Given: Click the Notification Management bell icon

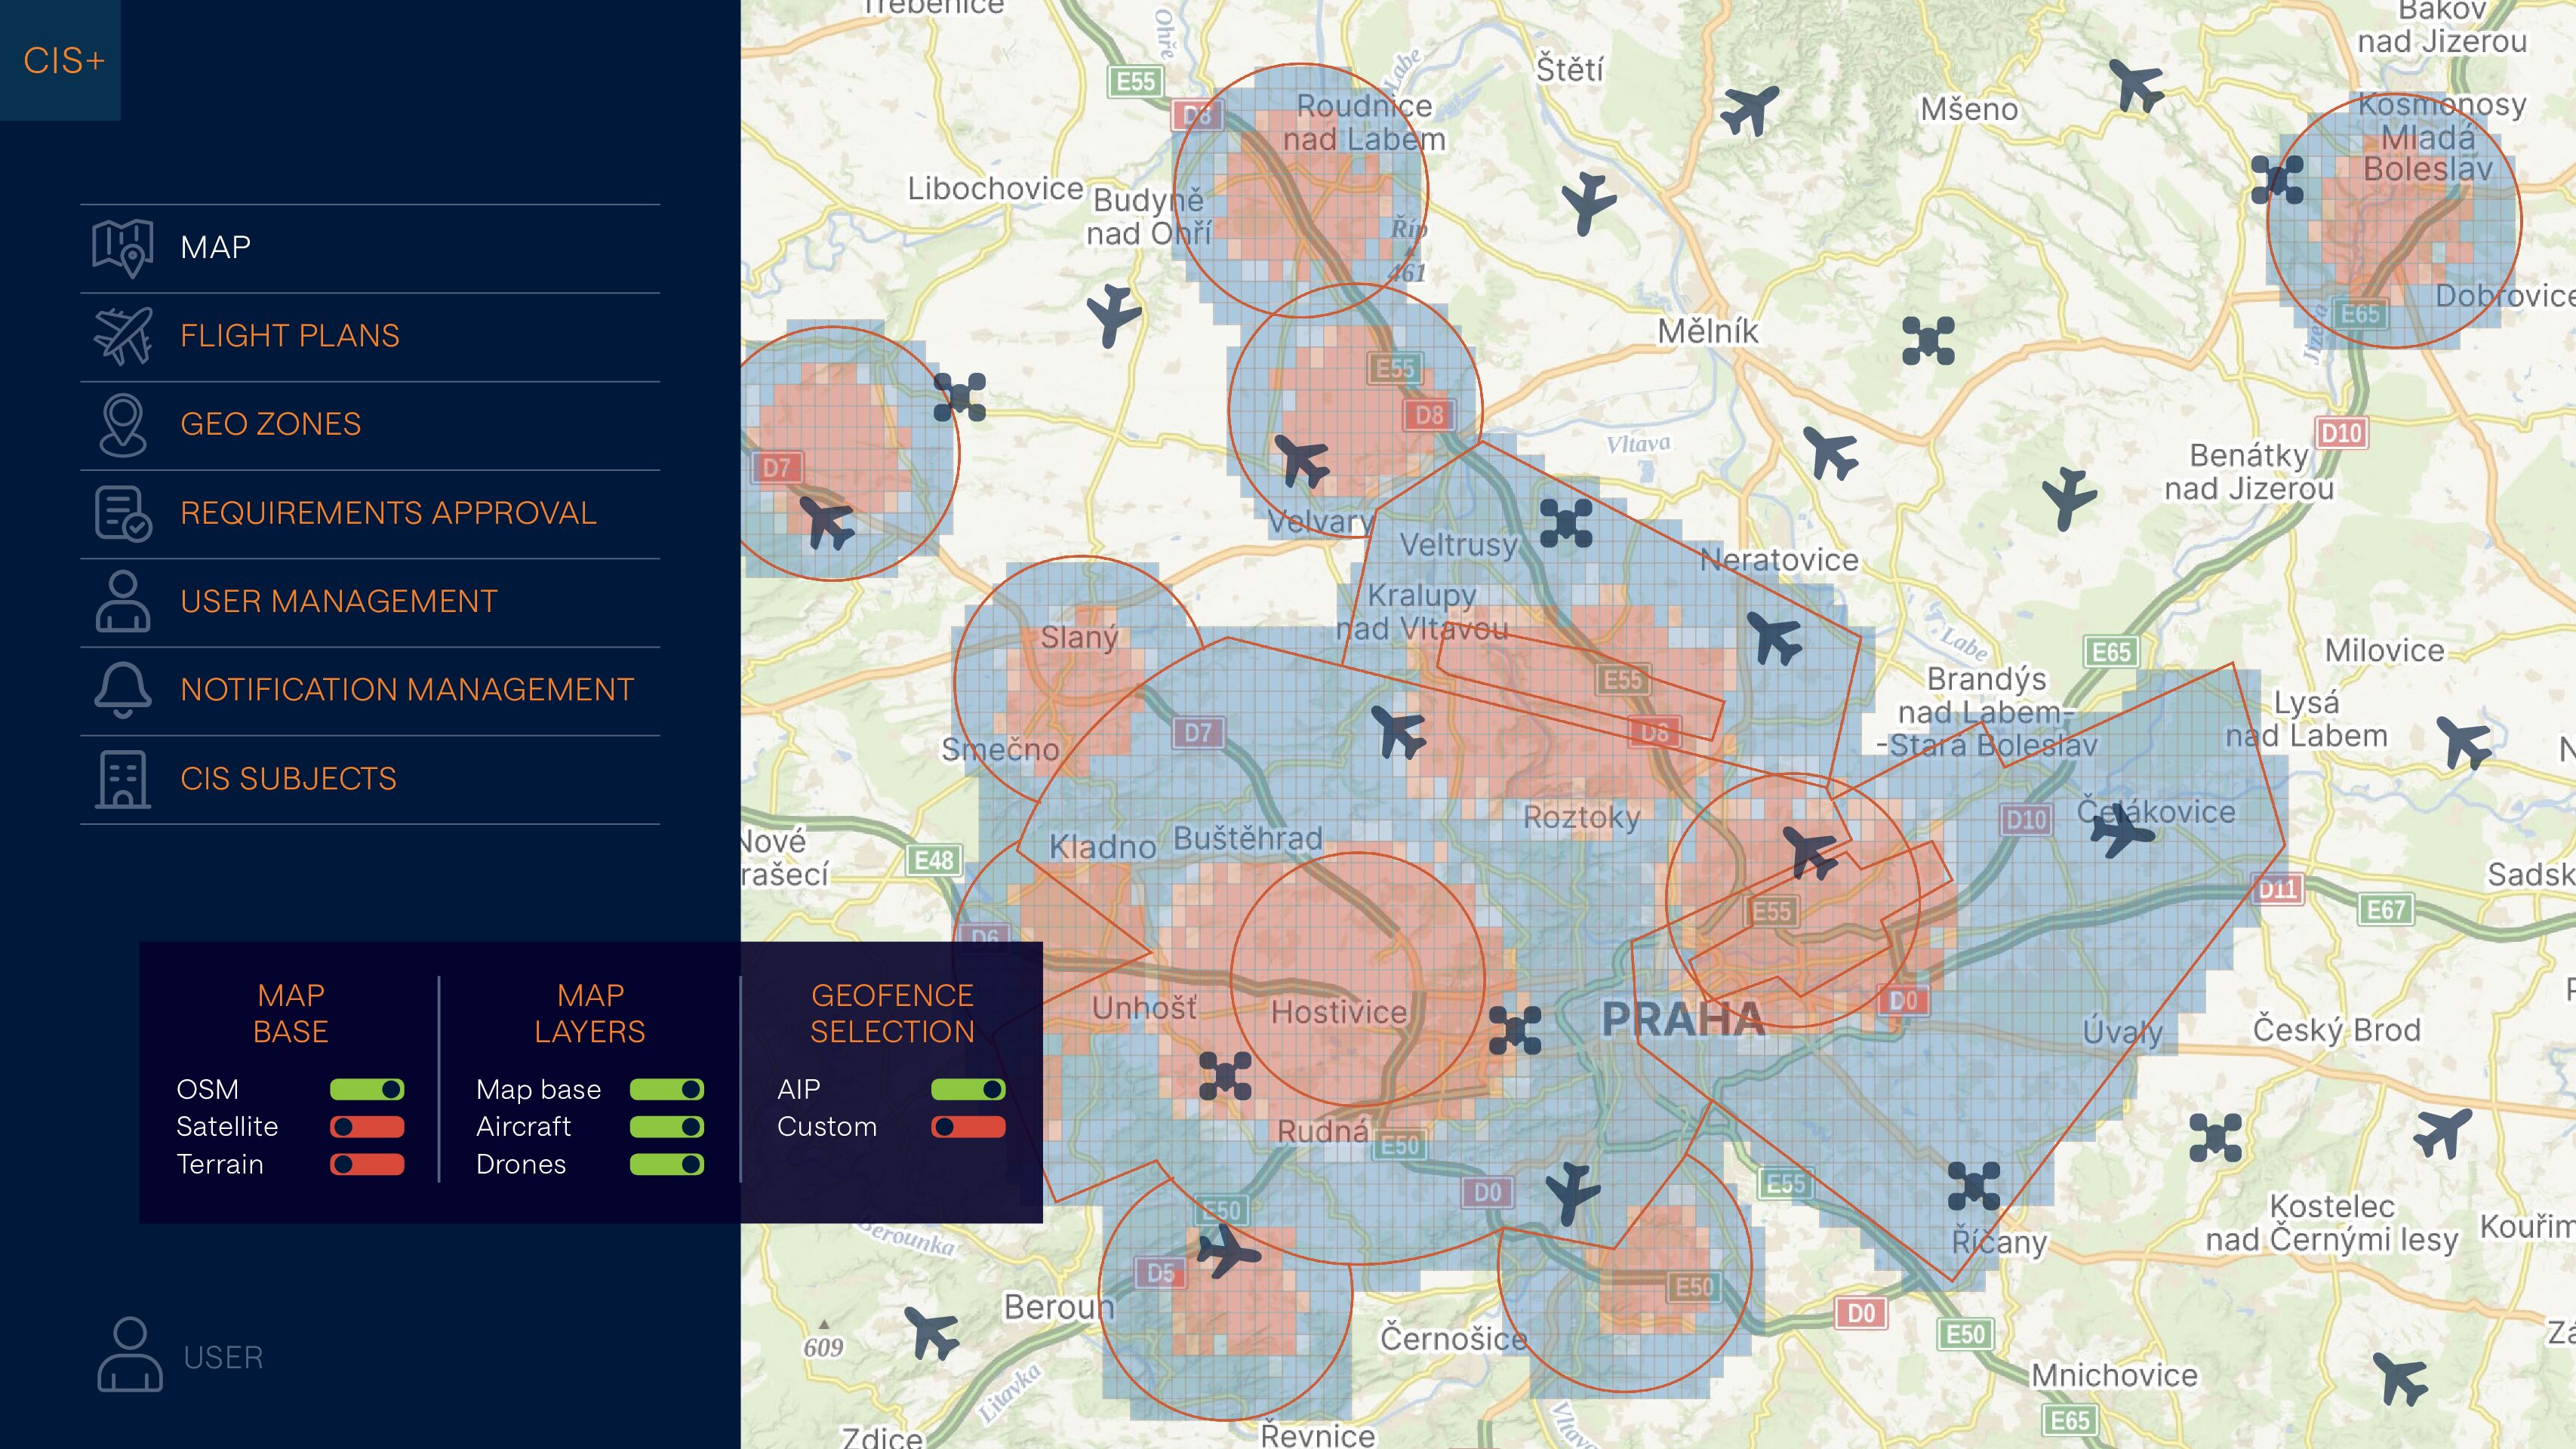Looking at the screenshot, I should click(122, 690).
